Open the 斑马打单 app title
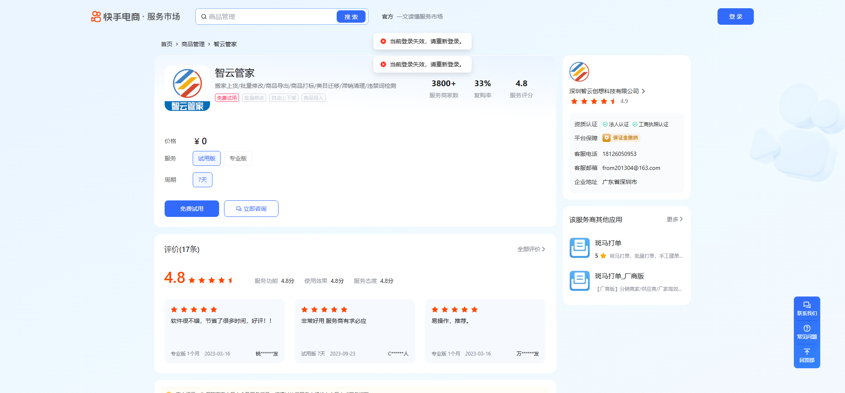 click(608, 243)
